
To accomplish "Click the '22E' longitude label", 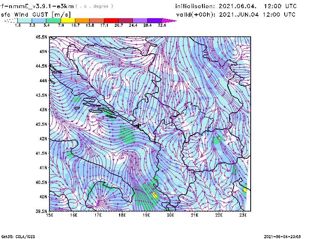I will (219, 215).
